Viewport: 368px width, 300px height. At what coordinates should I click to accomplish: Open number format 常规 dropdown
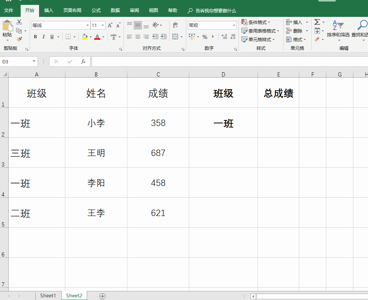234,25
